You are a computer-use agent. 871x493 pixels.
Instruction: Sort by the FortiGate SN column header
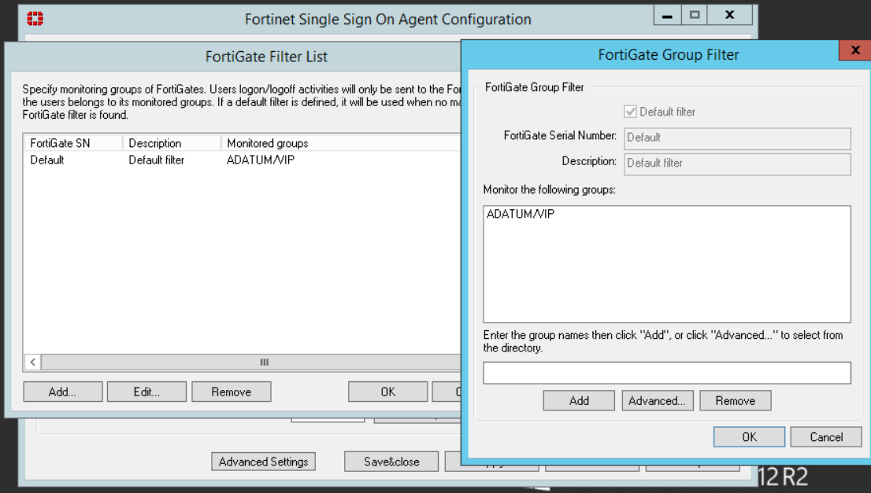coord(72,143)
